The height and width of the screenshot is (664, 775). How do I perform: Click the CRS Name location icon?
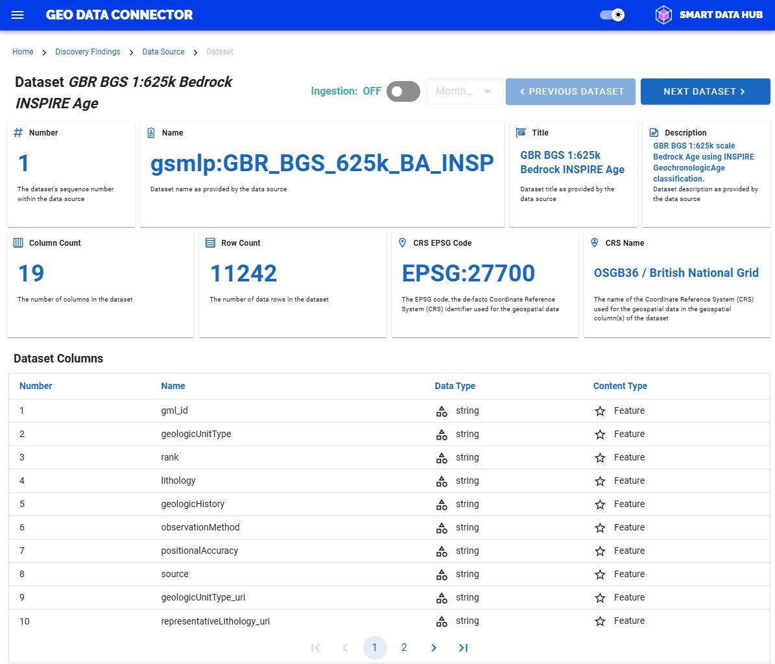pos(595,243)
